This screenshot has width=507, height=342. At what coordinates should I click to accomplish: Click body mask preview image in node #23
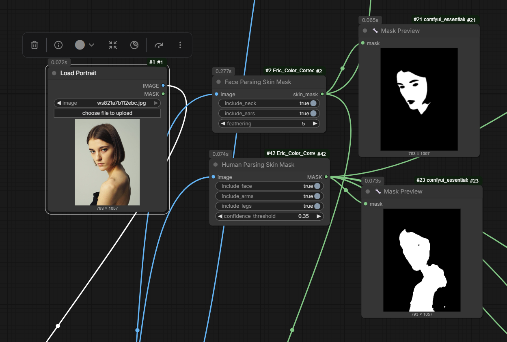point(422,260)
